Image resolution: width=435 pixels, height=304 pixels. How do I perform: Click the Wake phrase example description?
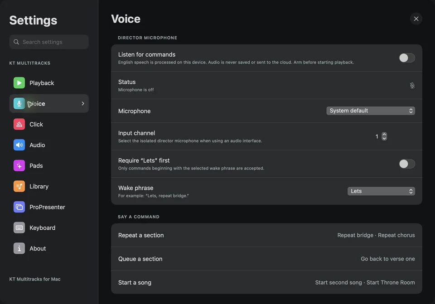coord(154,196)
